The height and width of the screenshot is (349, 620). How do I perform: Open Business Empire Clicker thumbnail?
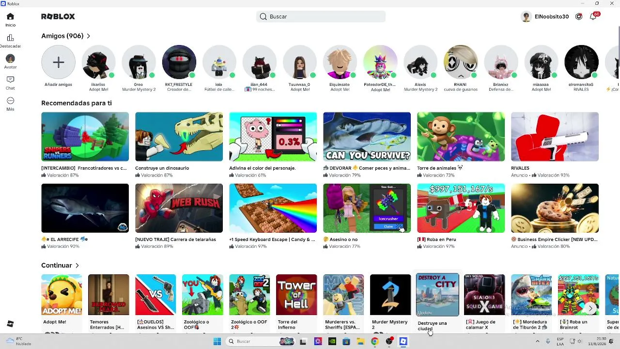pyautogui.click(x=555, y=208)
